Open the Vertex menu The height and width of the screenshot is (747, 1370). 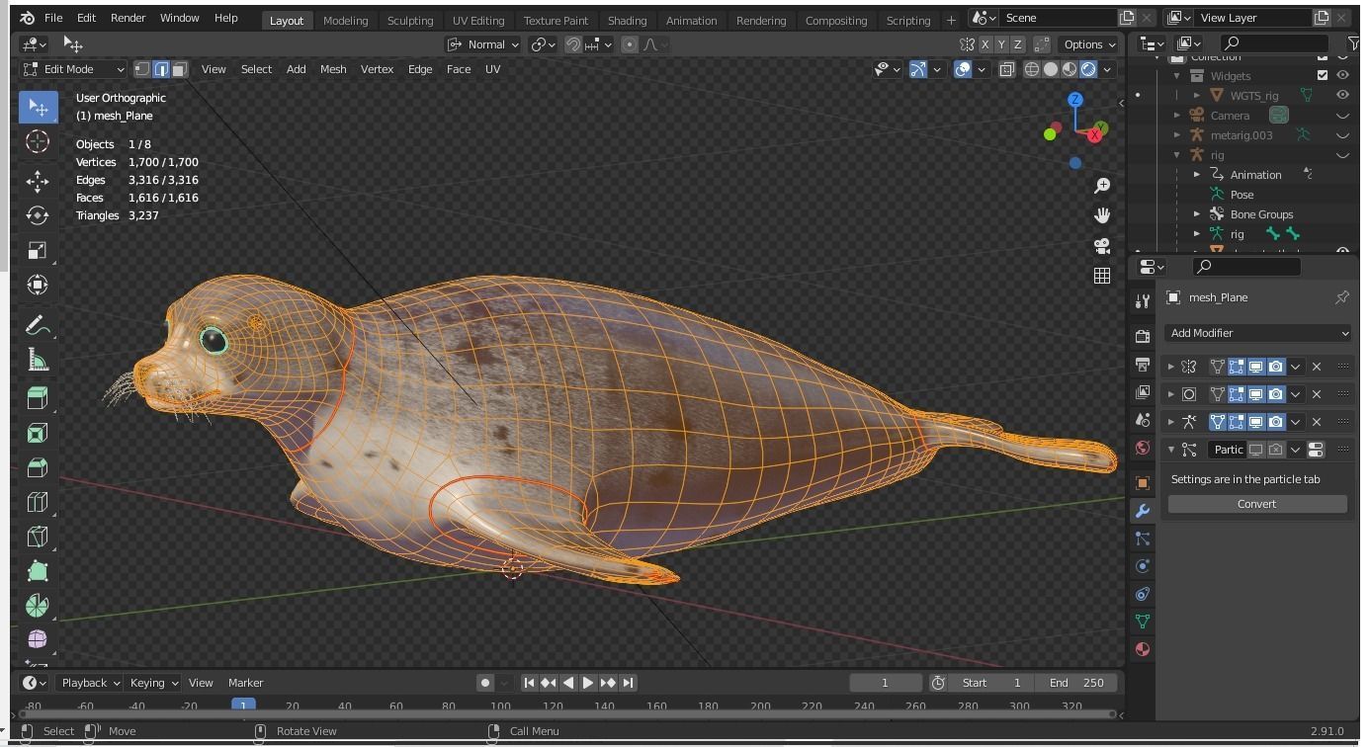pyautogui.click(x=377, y=69)
